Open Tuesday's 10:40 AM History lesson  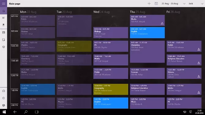tap(74, 60)
